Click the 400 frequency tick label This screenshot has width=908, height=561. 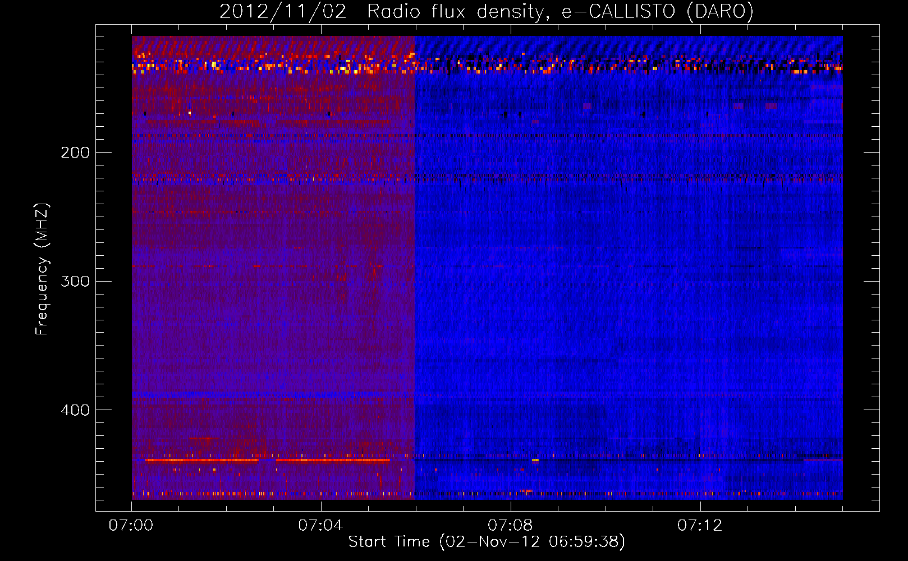75,410
